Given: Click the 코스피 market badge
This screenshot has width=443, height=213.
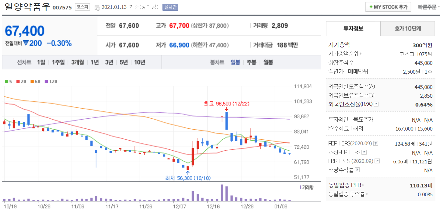Looking at the screenshot, I should coord(82,7).
